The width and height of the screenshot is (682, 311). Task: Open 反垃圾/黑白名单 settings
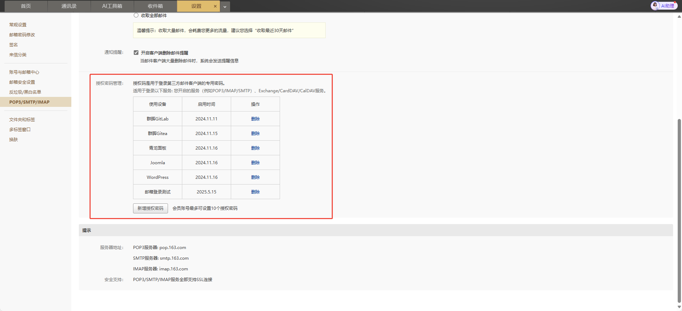click(25, 92)
